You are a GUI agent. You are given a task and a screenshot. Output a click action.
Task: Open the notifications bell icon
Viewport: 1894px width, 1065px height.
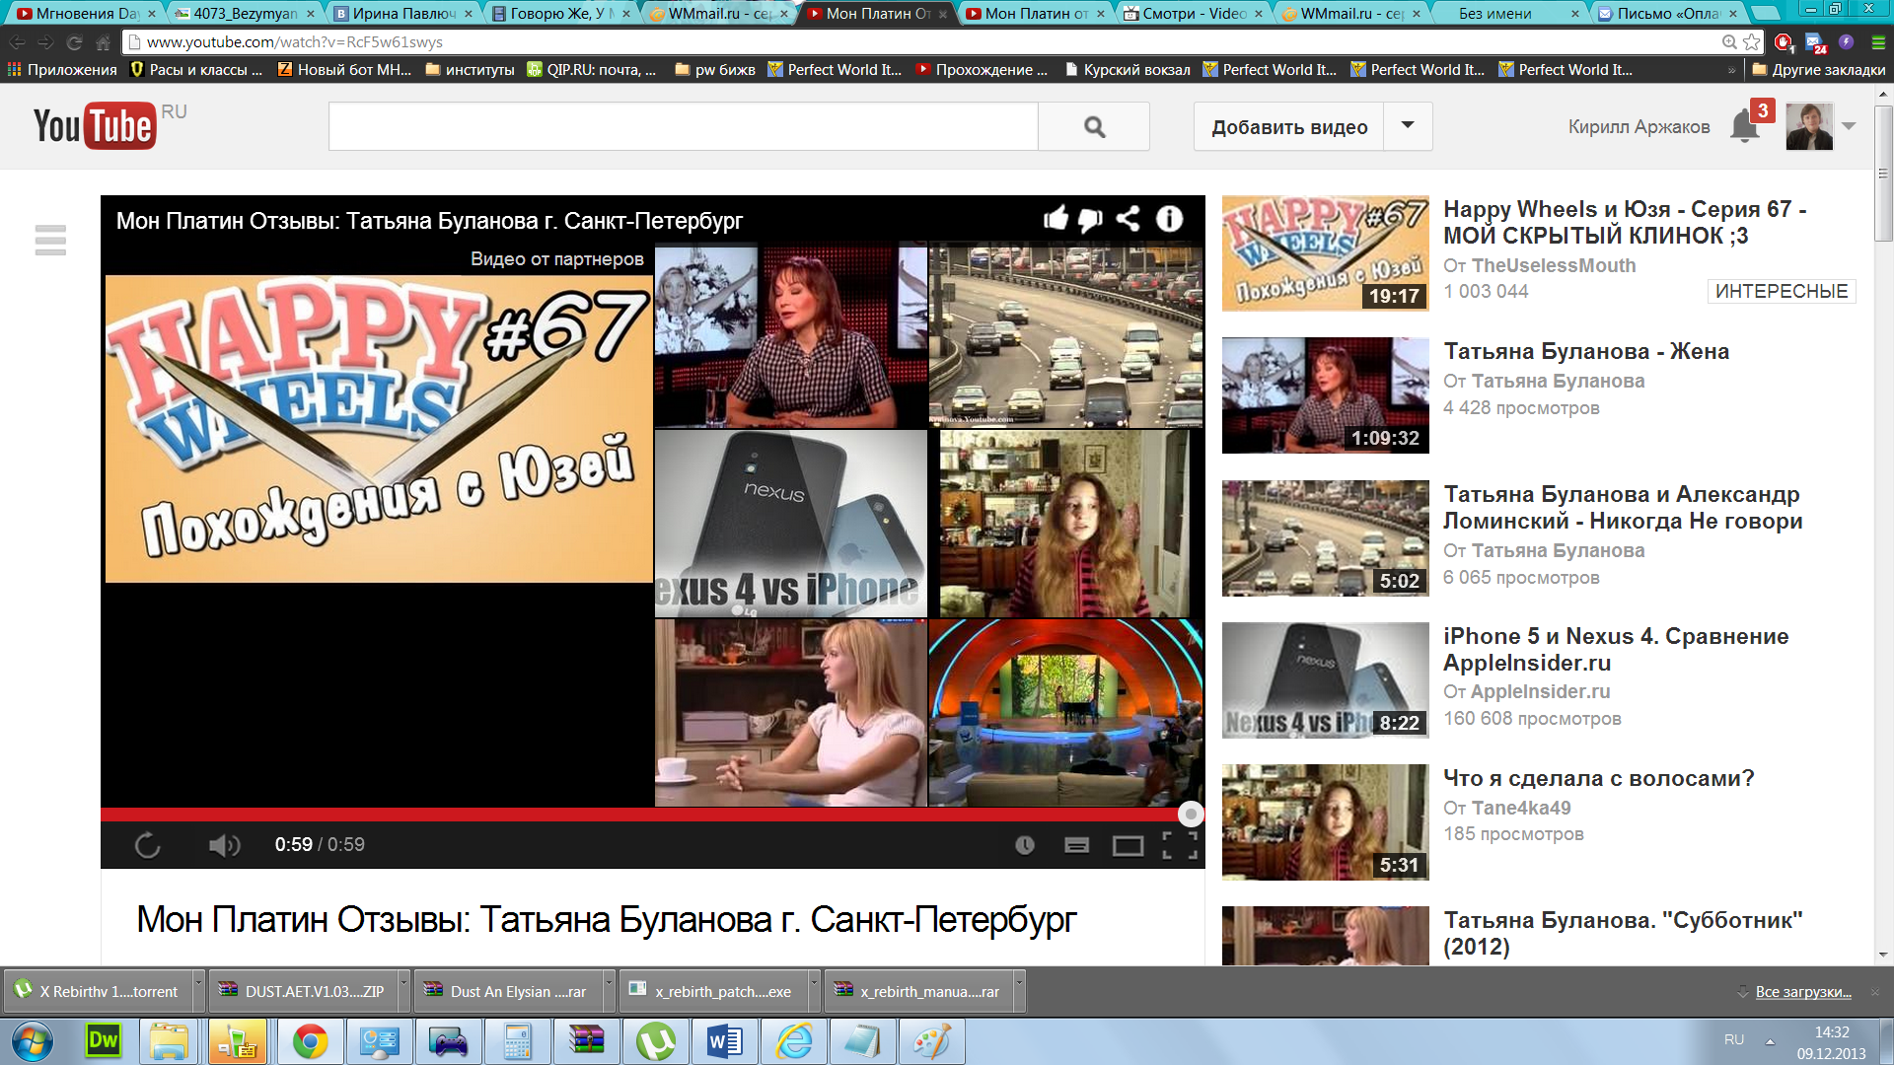(1744, 127)
